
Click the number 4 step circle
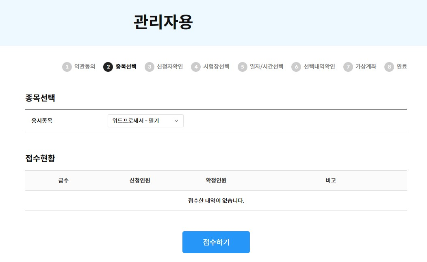click(x=196, y=67)
